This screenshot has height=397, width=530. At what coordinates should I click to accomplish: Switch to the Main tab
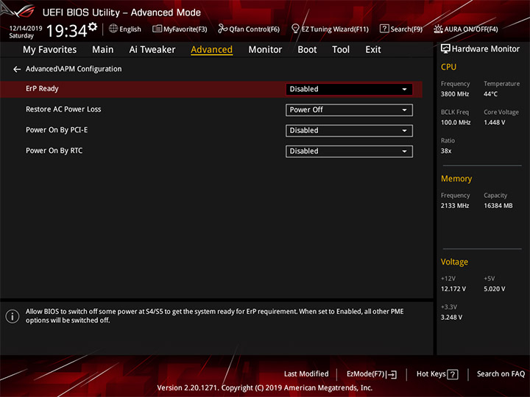pyautogui.click(x=103, y=50)
